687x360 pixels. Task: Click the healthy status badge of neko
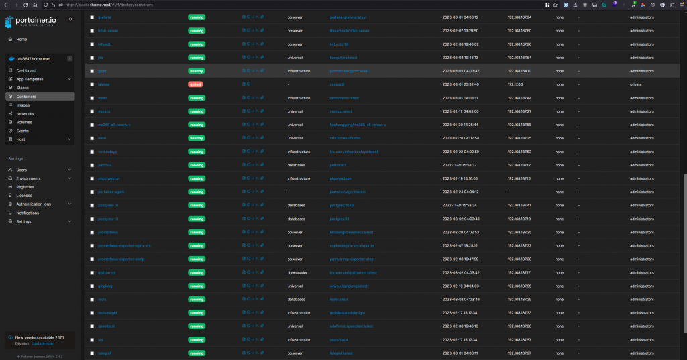197,138
